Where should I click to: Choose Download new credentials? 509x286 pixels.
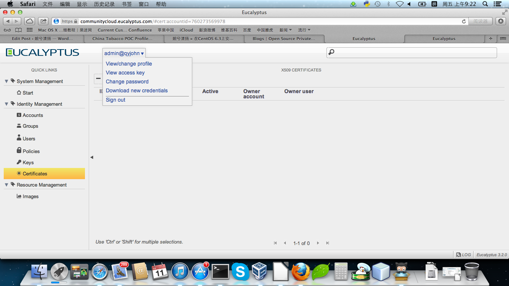[x=137, y=90]
